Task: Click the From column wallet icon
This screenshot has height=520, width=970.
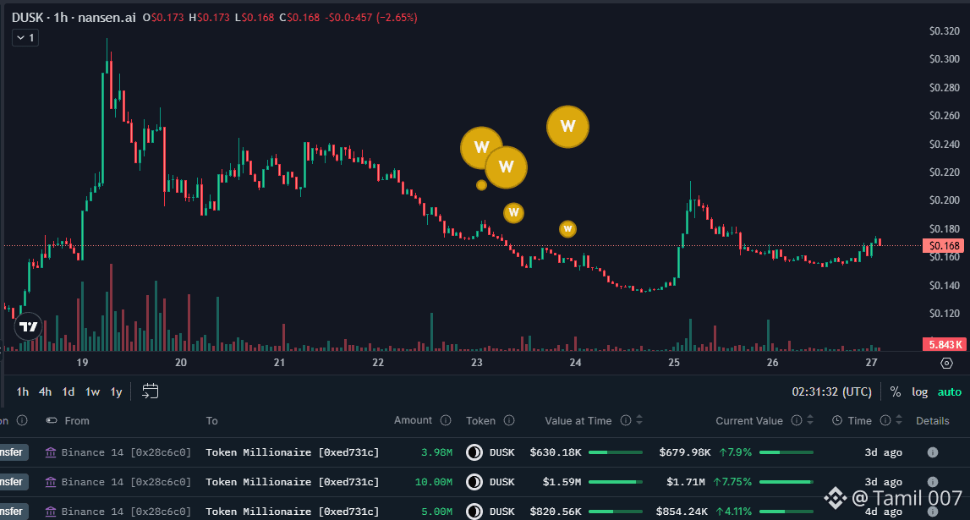Action: pos(52,420)
